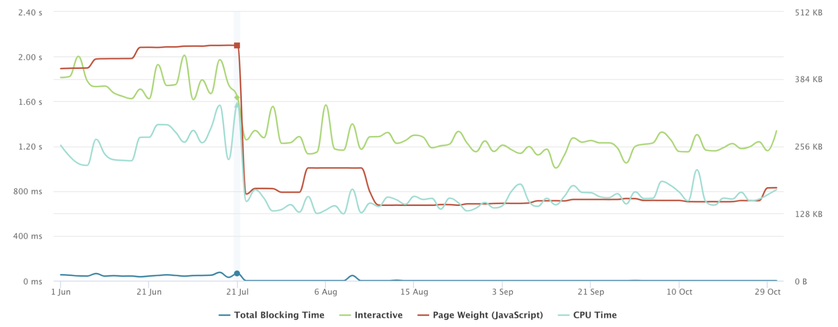Toggle the CPU Time legend item
Image resolution: width=838 pixels, height=327 pixels.
click(587, 315)
